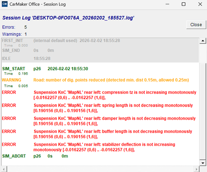Screen dimensions: 207x172
Task: Select the SIM_ABORT log line
Action: pos(14,156)
